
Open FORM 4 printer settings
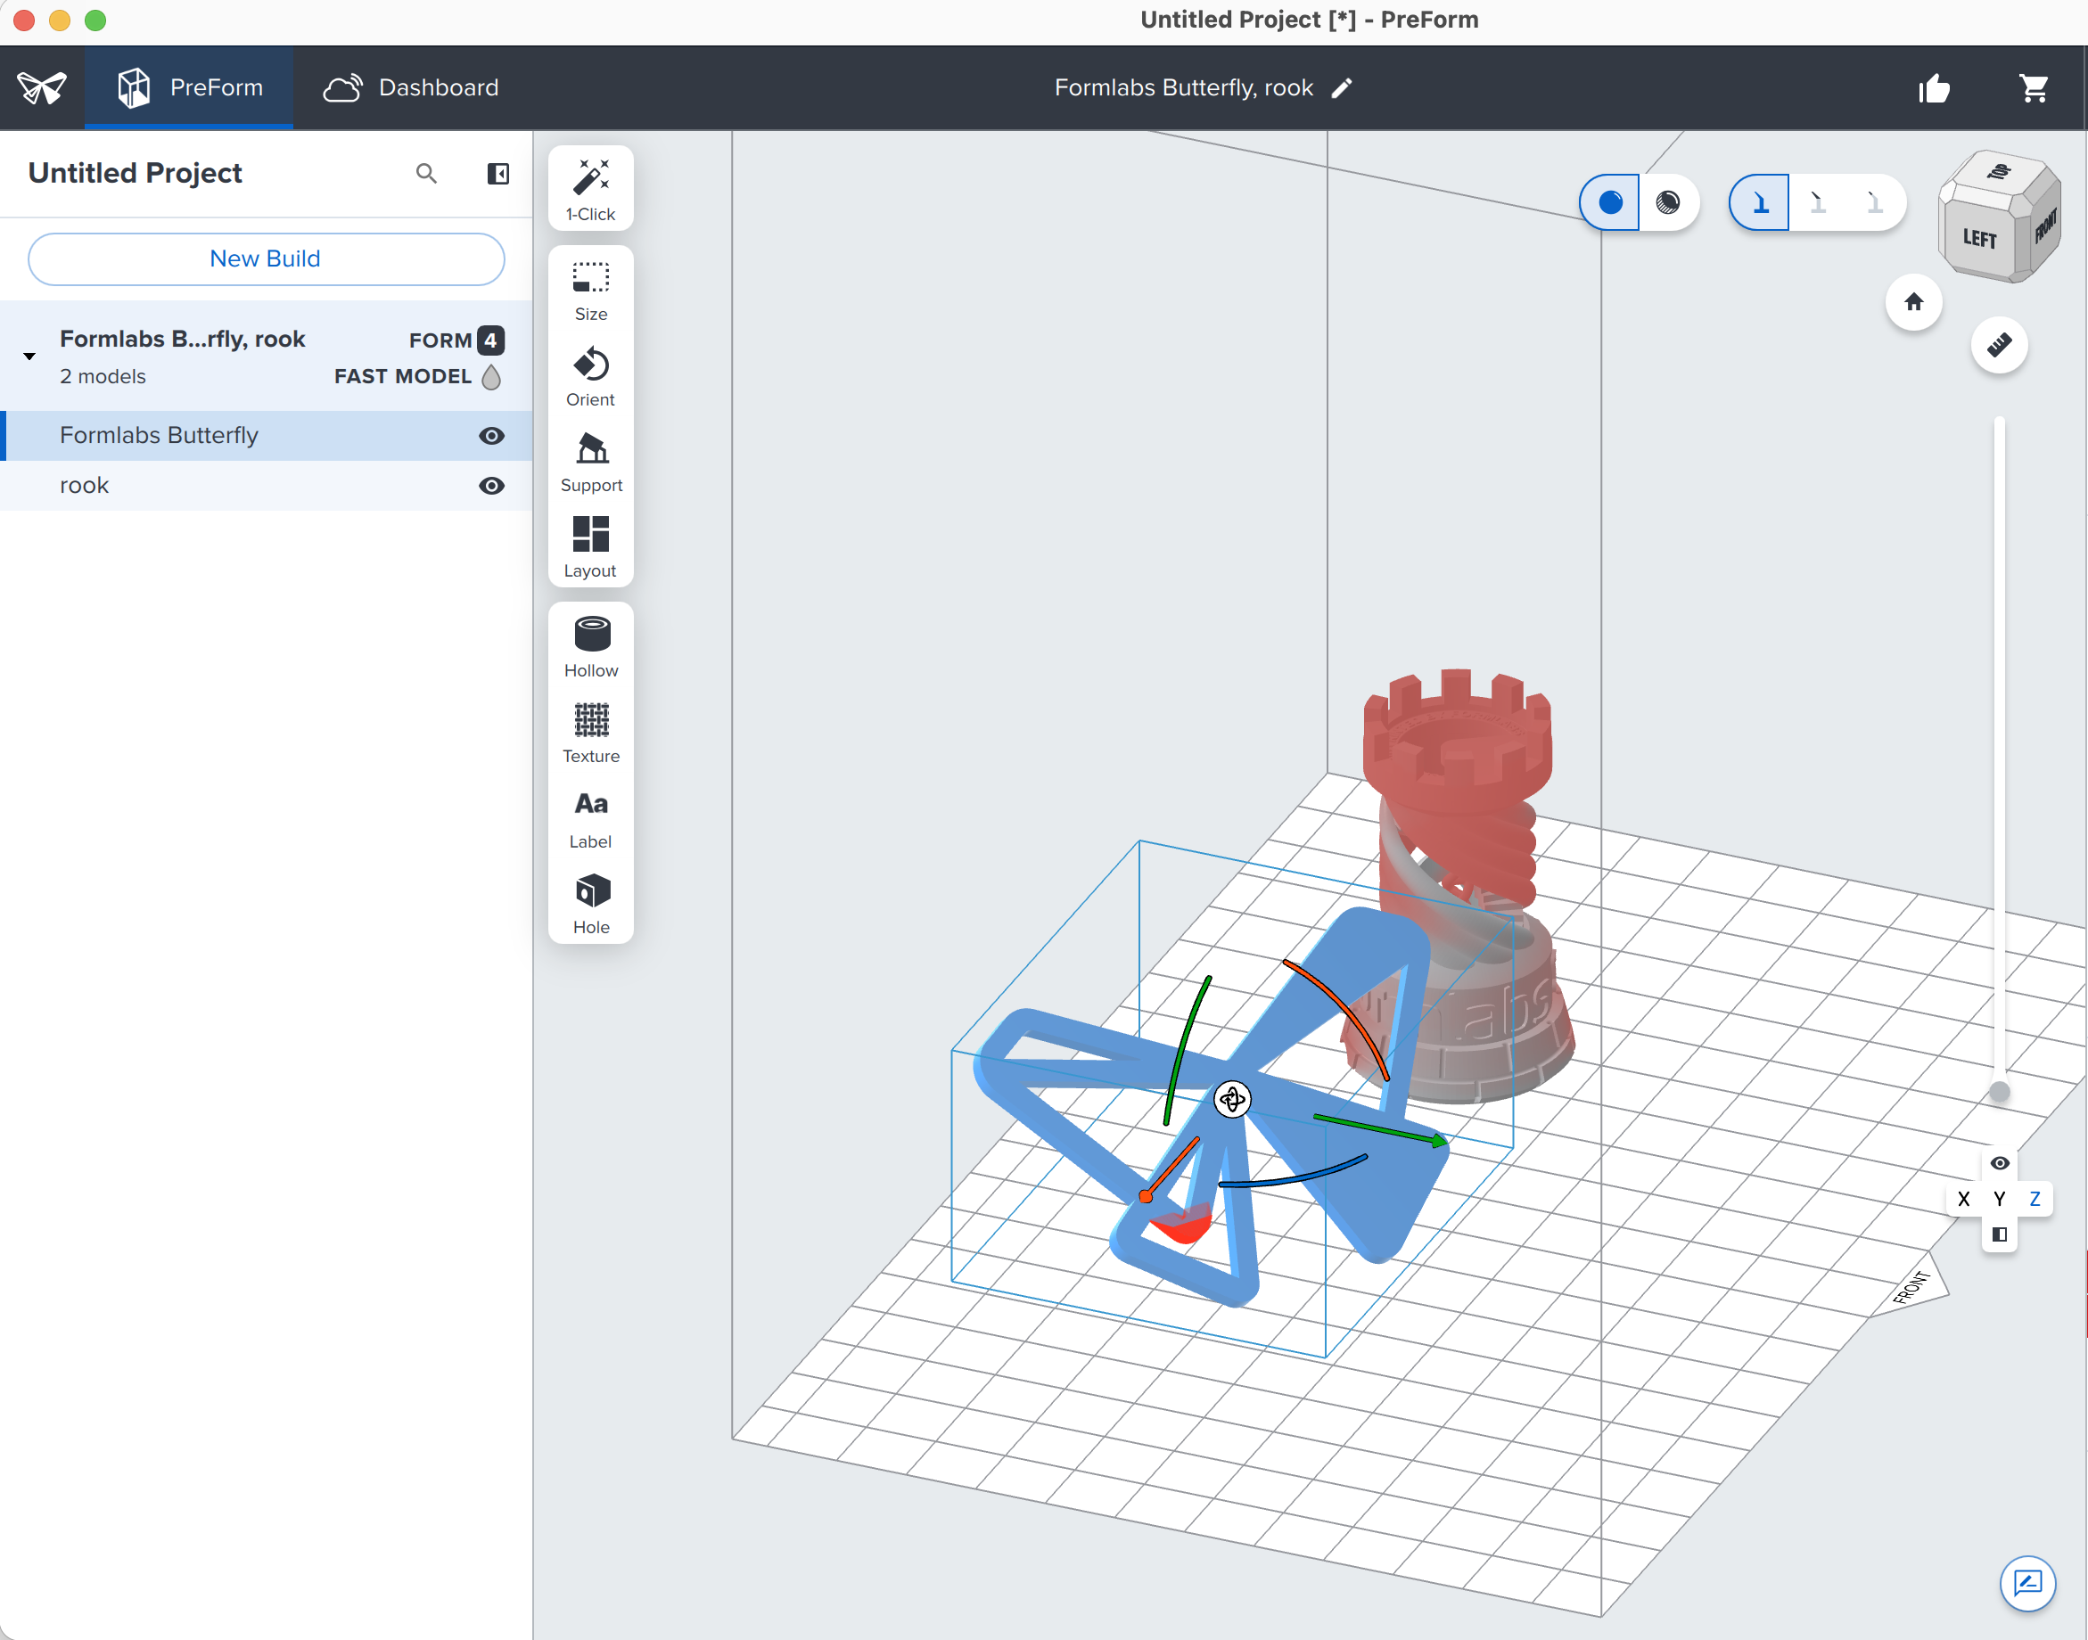tap(456, 340)
